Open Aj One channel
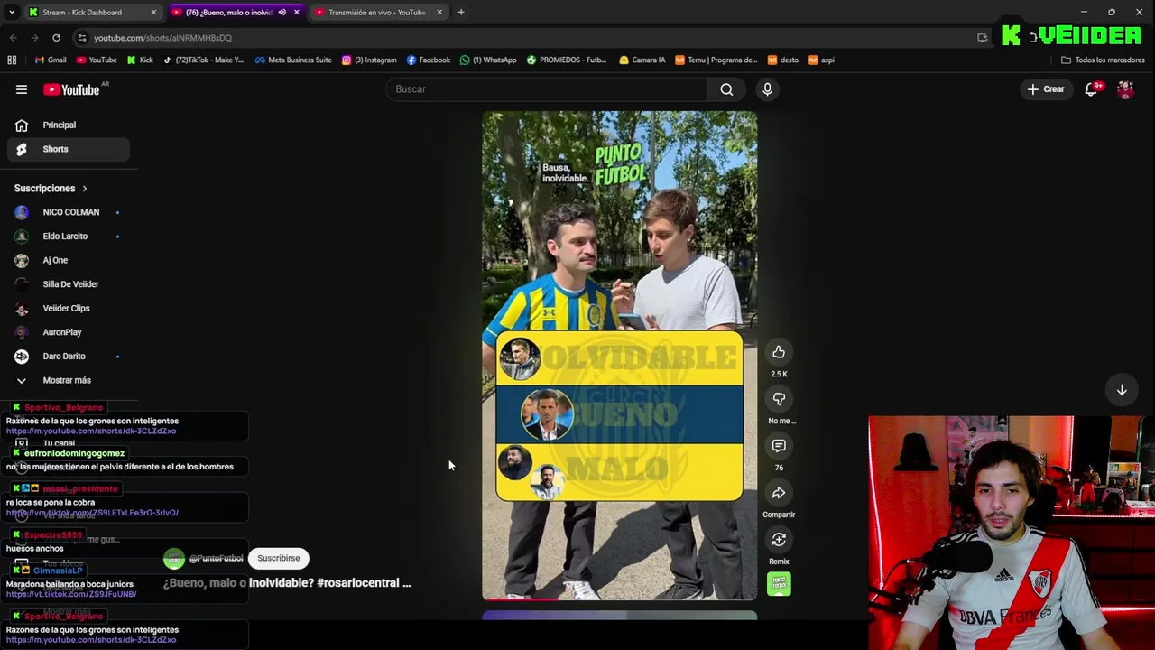The width and height of the screenshot is (1155, 650). [68, 261]
